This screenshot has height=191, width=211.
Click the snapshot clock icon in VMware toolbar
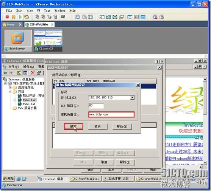pos(78,17)
